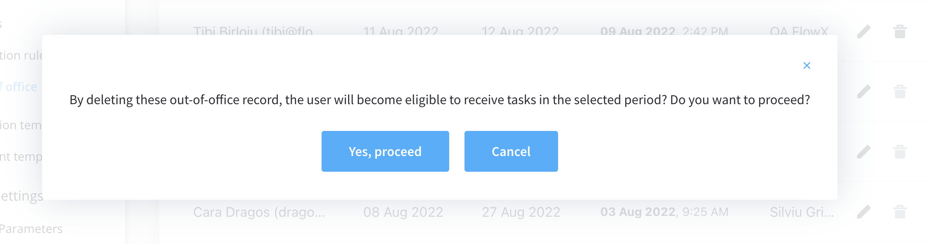Image resolution: width=929 pixels, height=244 pixels.
Task: Select the Cara Dragos user cell
Action: point(259,212)
